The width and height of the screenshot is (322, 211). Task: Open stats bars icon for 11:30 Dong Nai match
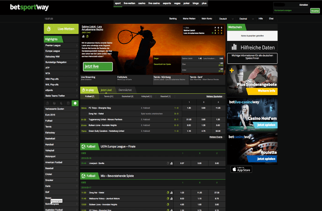click(172, 193)
